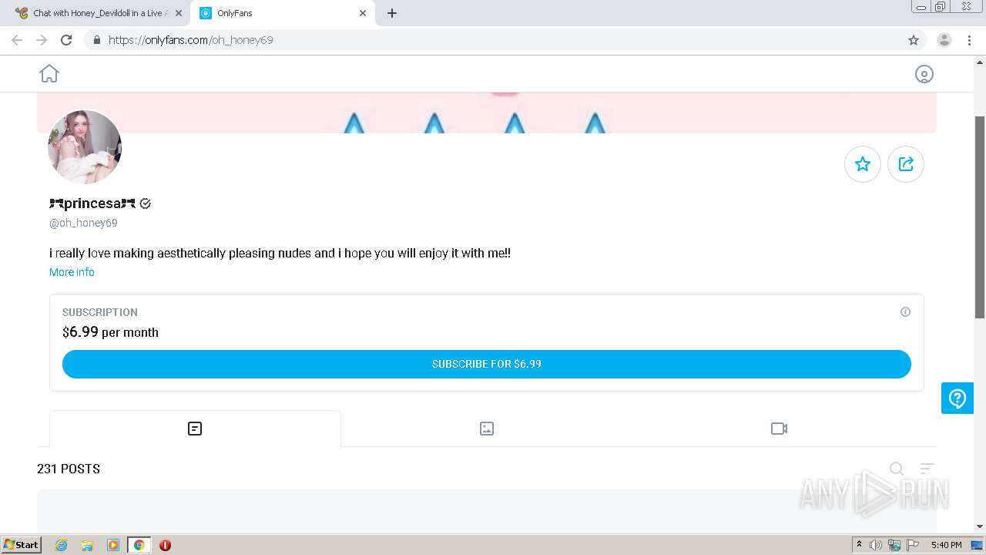The image size is (986, 555).
Task: Show hidden system tray icons
Action: [x=859, y=545]
